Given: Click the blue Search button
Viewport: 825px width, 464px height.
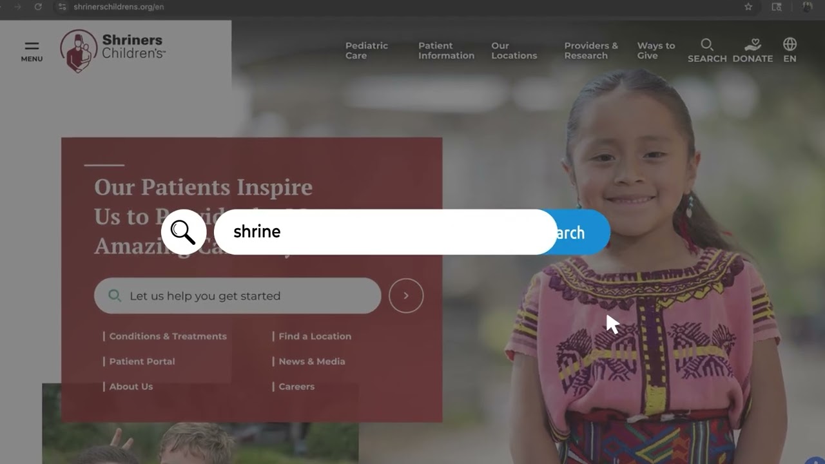Looking at the screenshot, I should [x=578, y=232].
